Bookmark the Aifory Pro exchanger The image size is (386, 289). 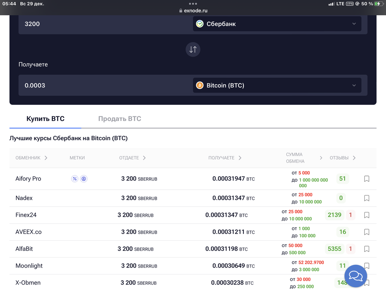(366, 179)
